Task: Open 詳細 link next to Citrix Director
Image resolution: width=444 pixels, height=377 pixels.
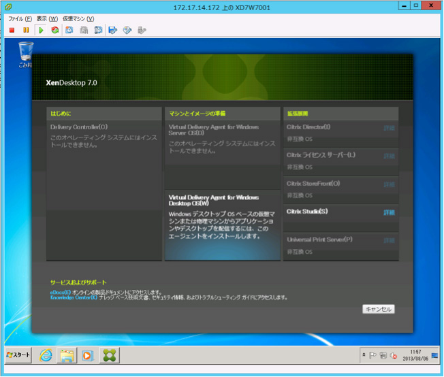Action: coord(389,128)
